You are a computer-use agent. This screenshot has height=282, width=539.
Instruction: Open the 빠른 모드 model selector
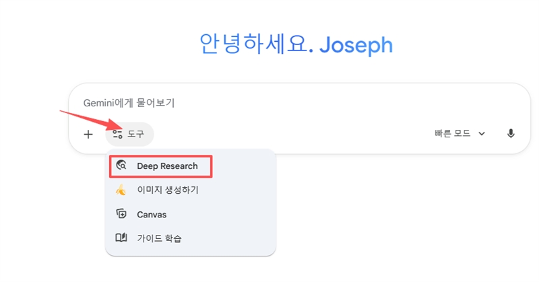click(x=453, y=133)
